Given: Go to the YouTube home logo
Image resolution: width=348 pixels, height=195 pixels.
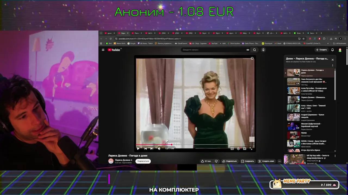Looking at the screenshot, I should pos(114,50).
